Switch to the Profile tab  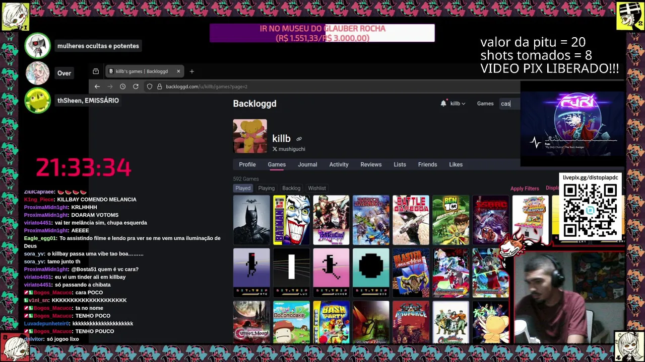click(247, 164)
